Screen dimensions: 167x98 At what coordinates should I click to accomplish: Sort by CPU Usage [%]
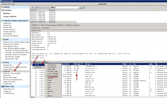[52, 65]
